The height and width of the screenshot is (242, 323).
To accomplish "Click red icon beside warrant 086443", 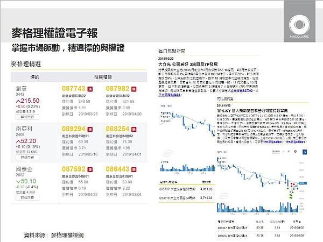I will click(x=134, y=169).
